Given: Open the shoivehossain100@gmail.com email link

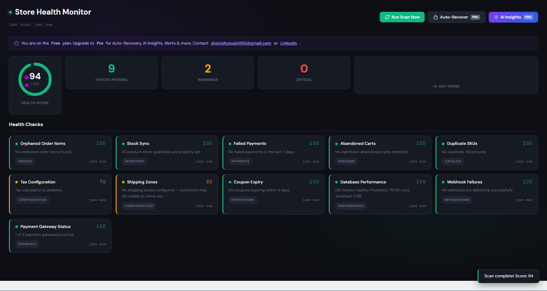Looking at the screenshot, I should coord(241,43).
